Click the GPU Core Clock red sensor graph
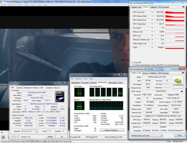This screenshot has width=187, height=143. (x=175, y=12)
